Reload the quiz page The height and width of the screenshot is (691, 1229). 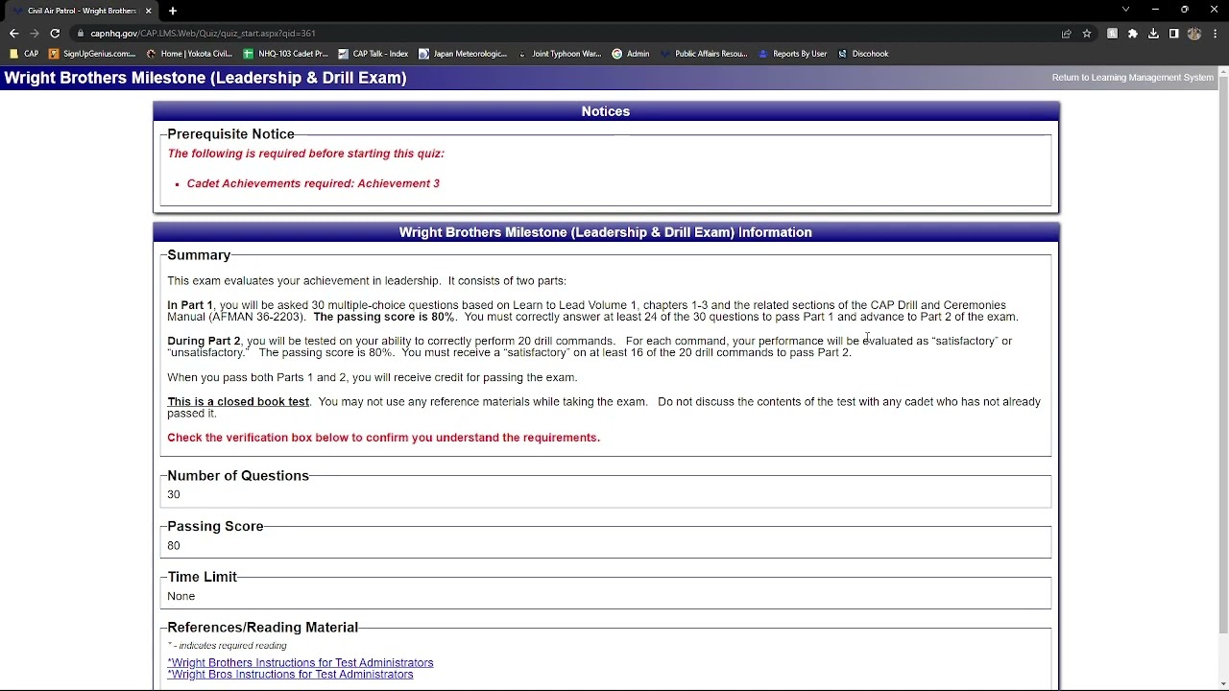tap(55, 33)
